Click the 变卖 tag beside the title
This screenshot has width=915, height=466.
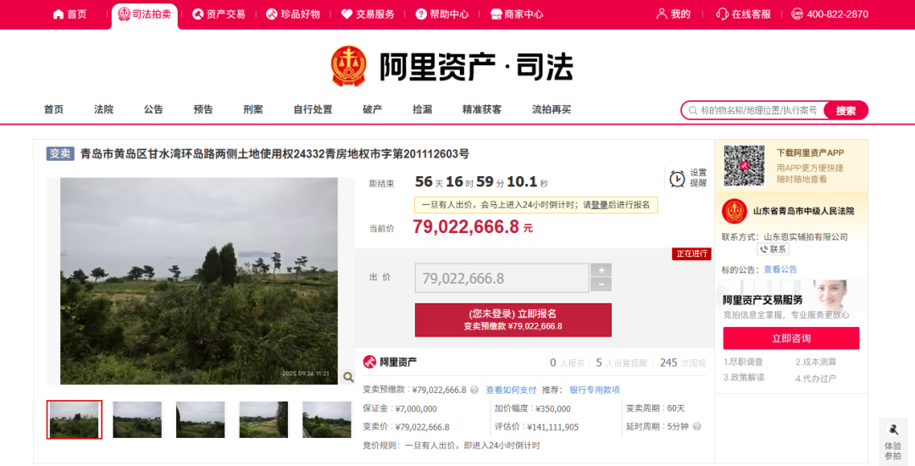click(60, 154)
